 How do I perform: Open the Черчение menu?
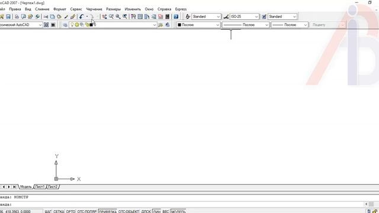(x=94, y=9)
